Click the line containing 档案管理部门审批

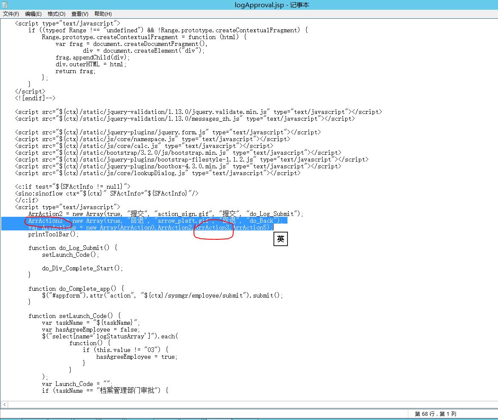(105, 391)
